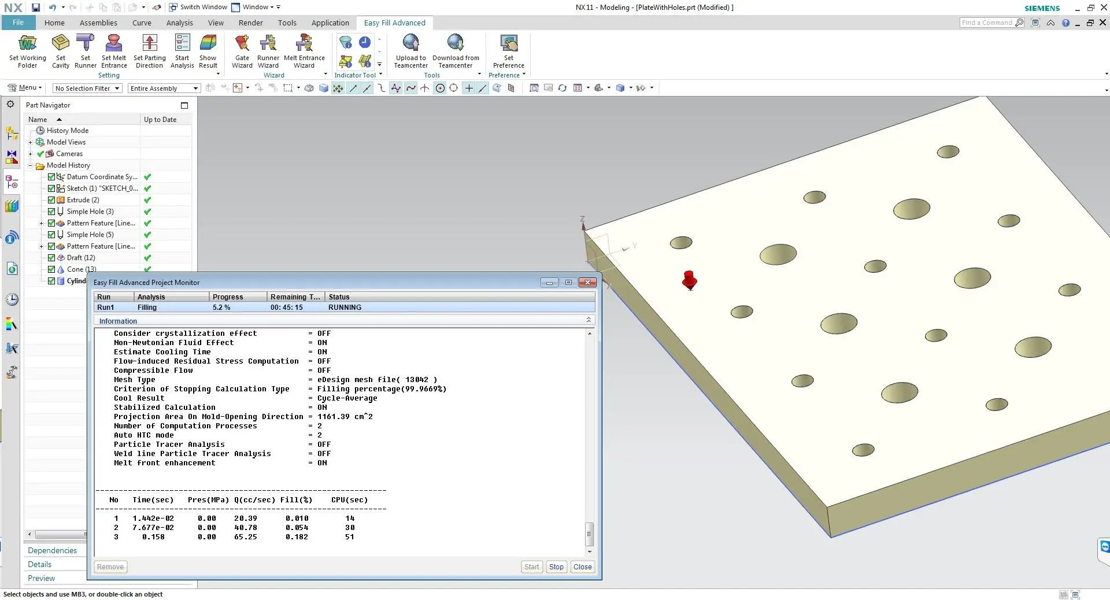This screenshot has width=1110, height=600.
Task: Click the Find a Command search field
Action: 991,23
